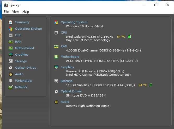Click the Optical Drives disc icon in sidebar
This screenshot has width=174, height=129.
(11, 68)
